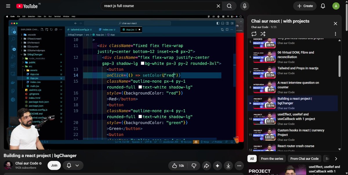Viewport: 348px width, 175px height.
Task: Open more actions ellipsis below video
Action: pyautogui.click(x=239, y=166)
